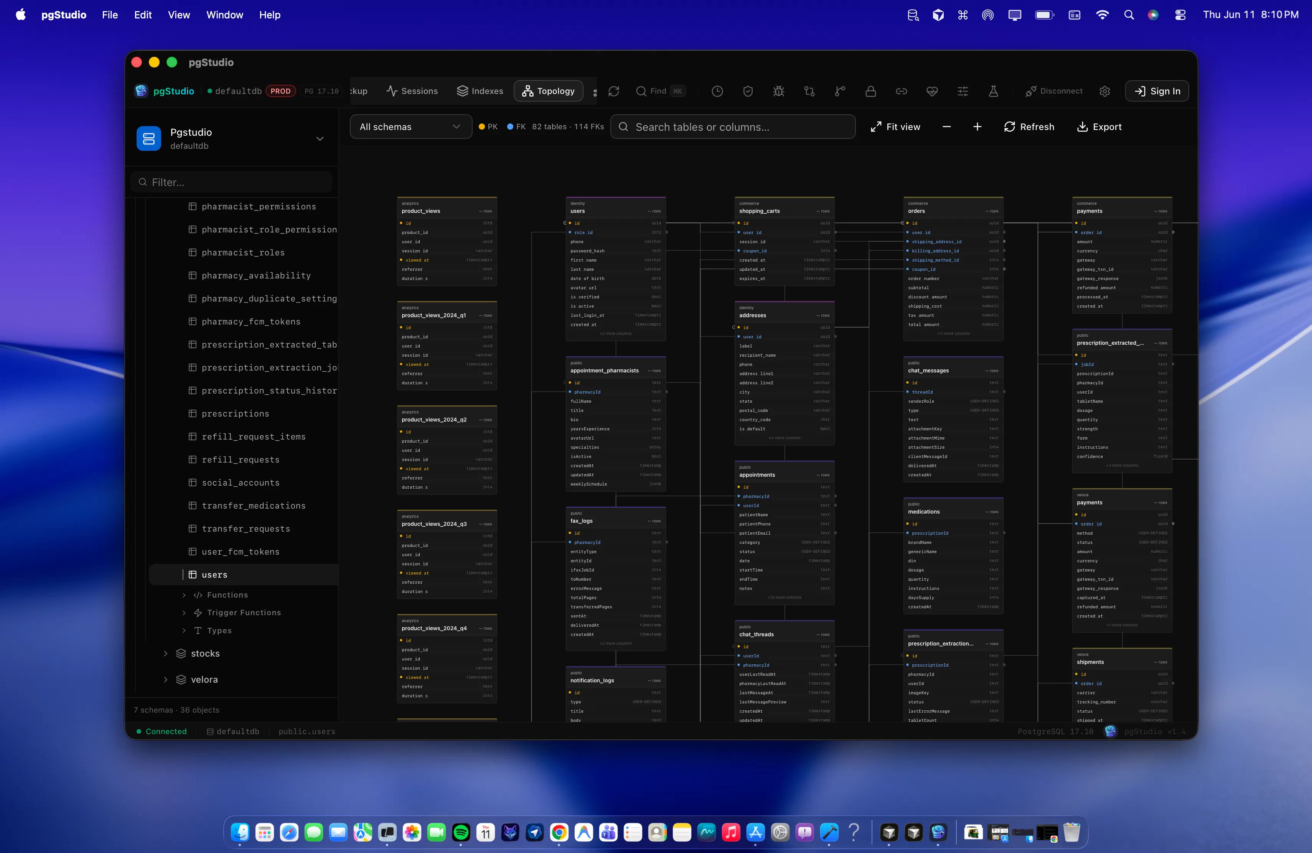Select the prescriptions table in sidebar
The image size is (1312, 853).
point(229,413)
